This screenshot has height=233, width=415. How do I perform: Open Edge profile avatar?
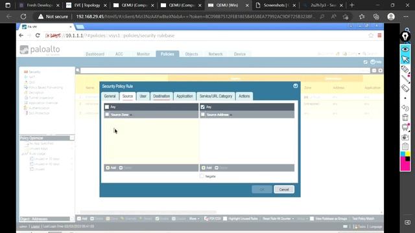point(391,17)
